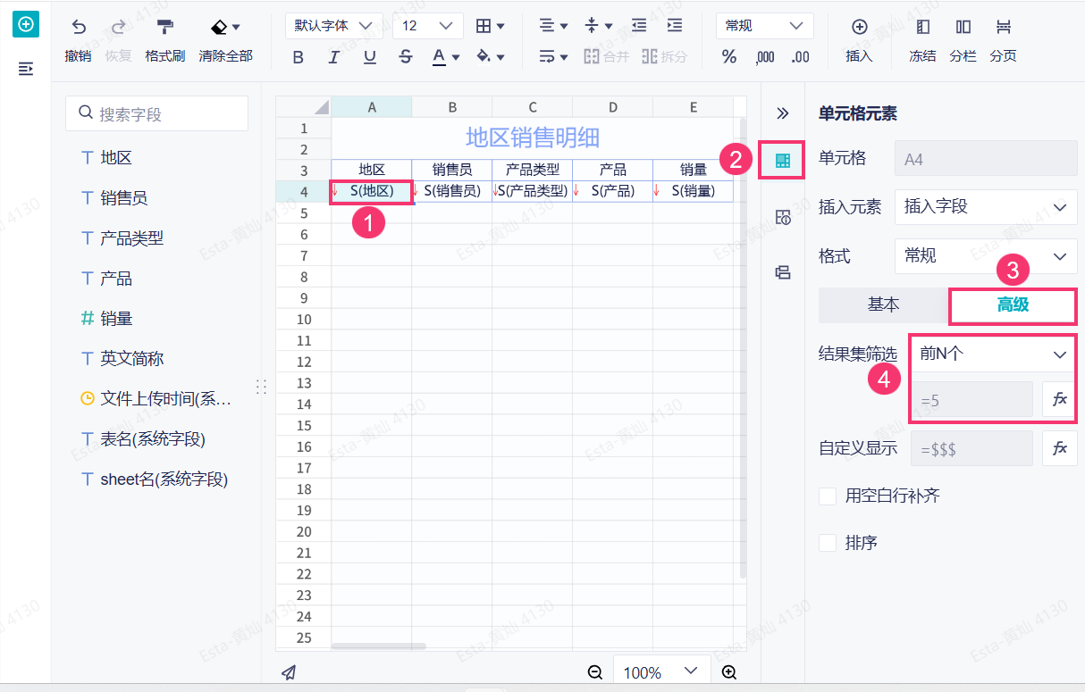Toggle strikethrough formatting

pyautogui.click(x=406, y=57)
